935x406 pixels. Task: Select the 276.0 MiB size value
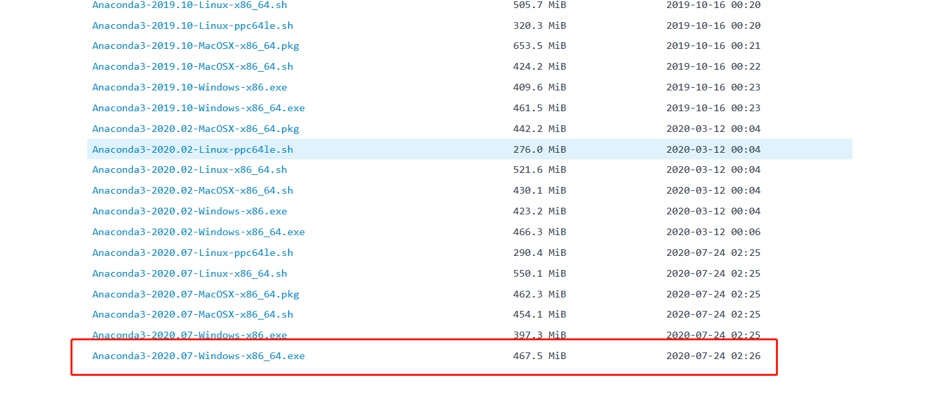pos(540,149)
